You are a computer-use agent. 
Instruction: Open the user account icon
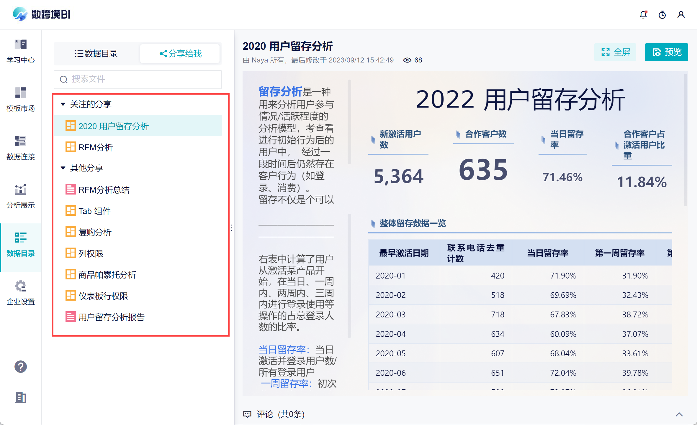click(x=681, y=15)
